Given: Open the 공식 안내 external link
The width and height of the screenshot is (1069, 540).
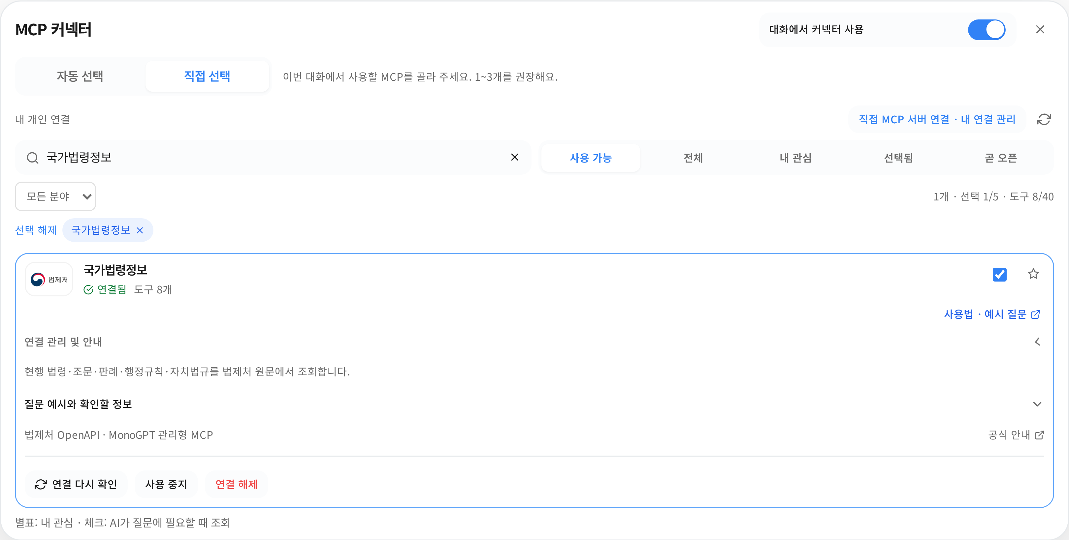Looking at the screenshot, I should click(1016, 435).
